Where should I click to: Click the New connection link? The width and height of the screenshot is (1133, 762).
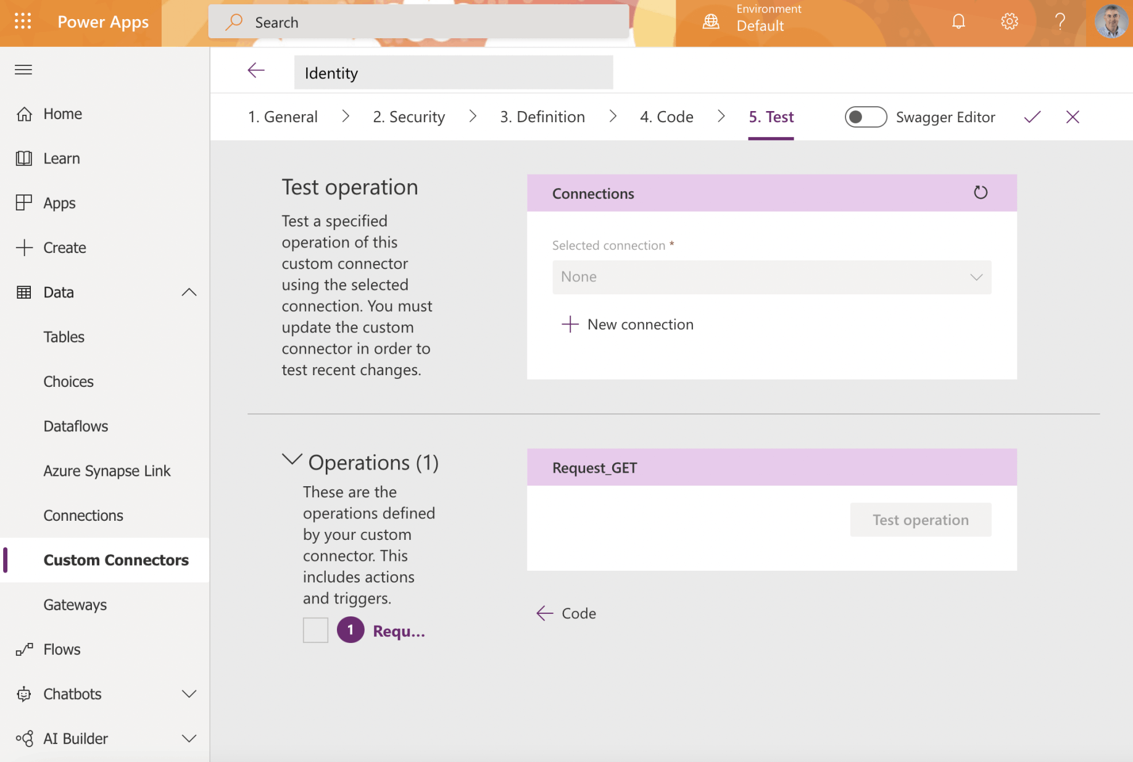click(640, 324)
